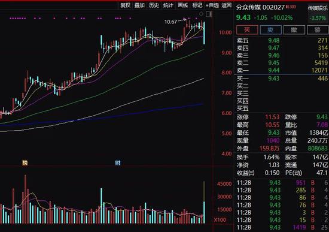Open the 历史 history menu

154,5
